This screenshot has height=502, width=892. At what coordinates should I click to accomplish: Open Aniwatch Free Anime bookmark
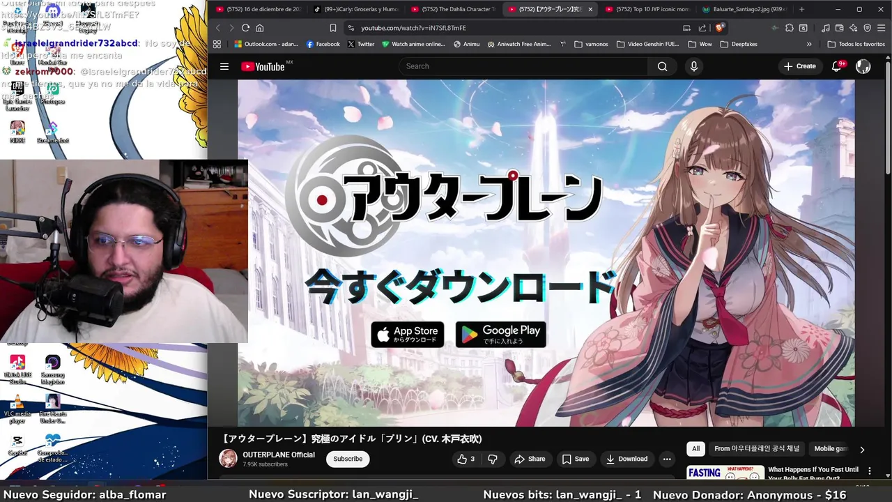(519, 44)
